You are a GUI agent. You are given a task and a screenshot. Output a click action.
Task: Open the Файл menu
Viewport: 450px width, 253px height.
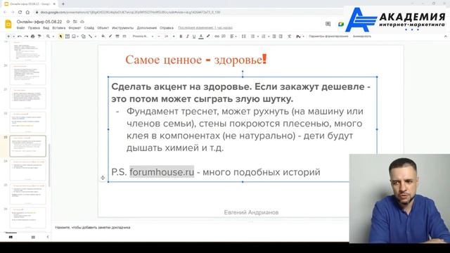20,28
